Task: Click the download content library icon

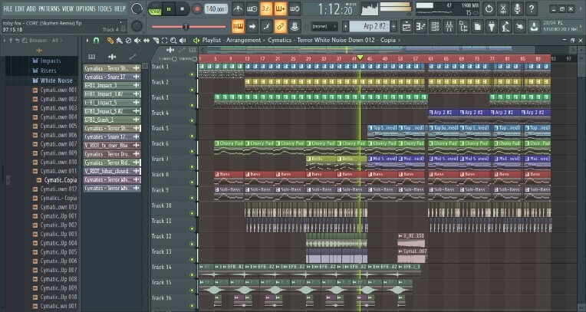Action: point(535,26)
